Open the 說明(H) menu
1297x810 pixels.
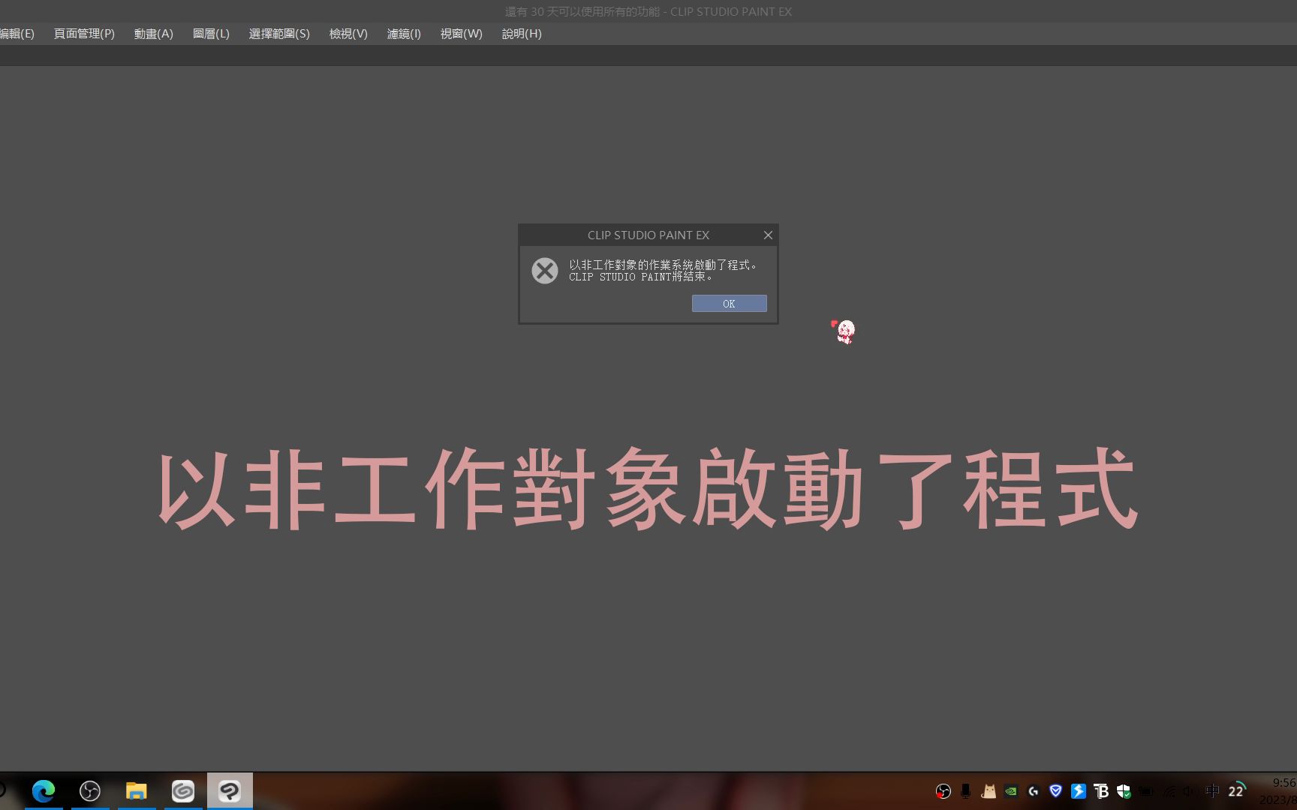click(x=522, y=34)
